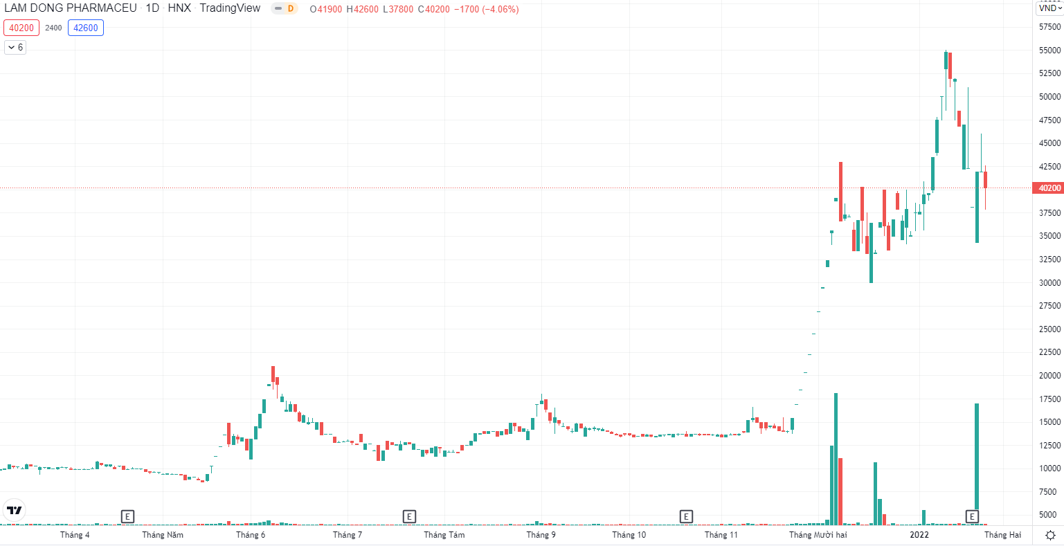This screenshot has height=546, width=1064.
Task: Click the low value L37800
Action: [399, 9]
